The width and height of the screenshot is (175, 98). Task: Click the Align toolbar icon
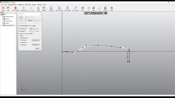click(x=38, y=8)
